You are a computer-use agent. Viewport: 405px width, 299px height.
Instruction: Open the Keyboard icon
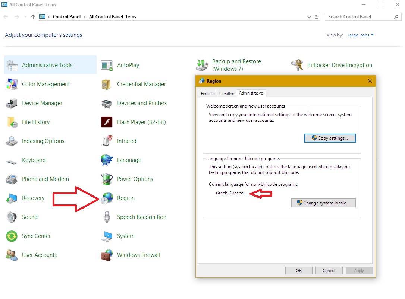point(12,162)
